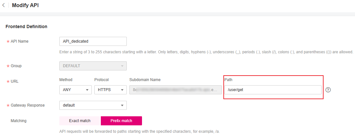Click the Subdomain Name field
The width and height of the screenshot is (355, 136).
click(175, 90)
